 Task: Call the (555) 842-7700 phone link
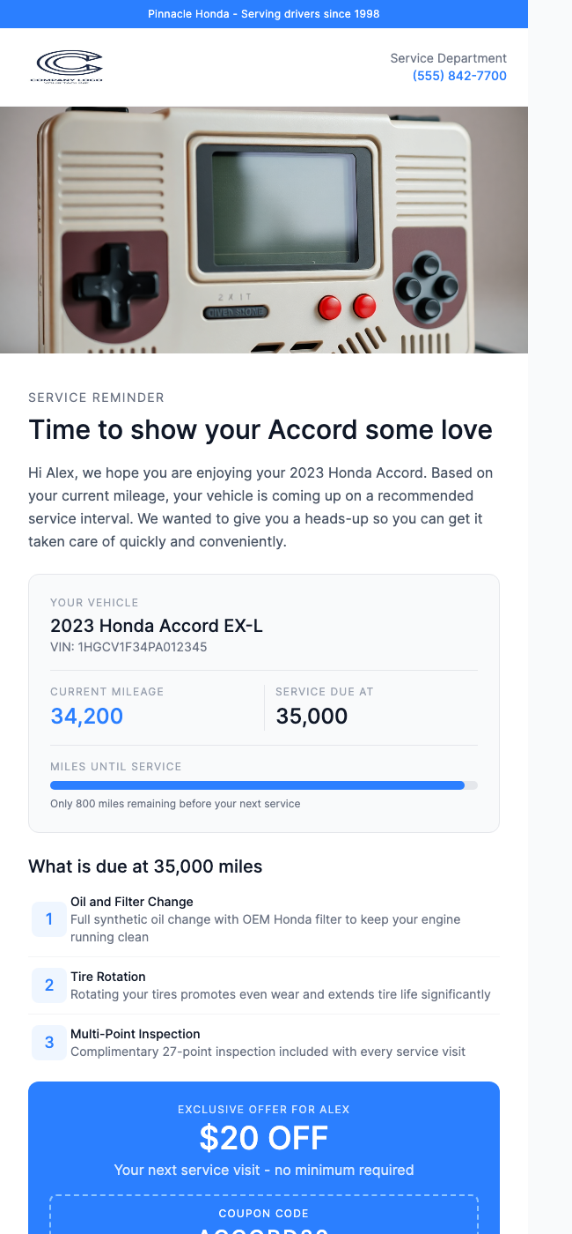click(459, 76)
